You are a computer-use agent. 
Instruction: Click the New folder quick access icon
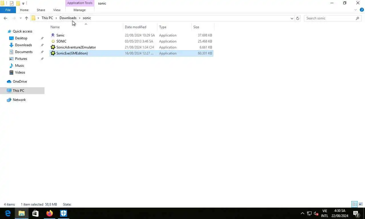click(18, 3)
